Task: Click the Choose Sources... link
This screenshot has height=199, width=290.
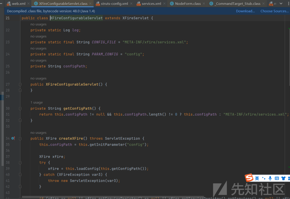Action: (274, 11)
